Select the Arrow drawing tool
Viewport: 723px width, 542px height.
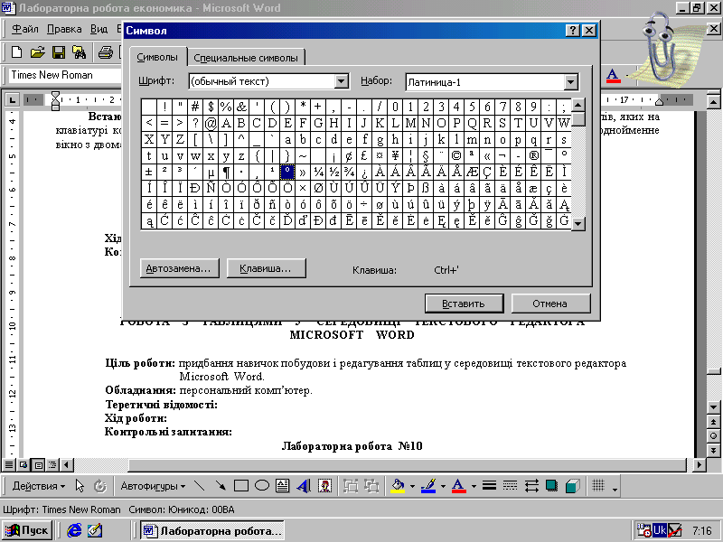pyautogui.click(x=221, y=486)
